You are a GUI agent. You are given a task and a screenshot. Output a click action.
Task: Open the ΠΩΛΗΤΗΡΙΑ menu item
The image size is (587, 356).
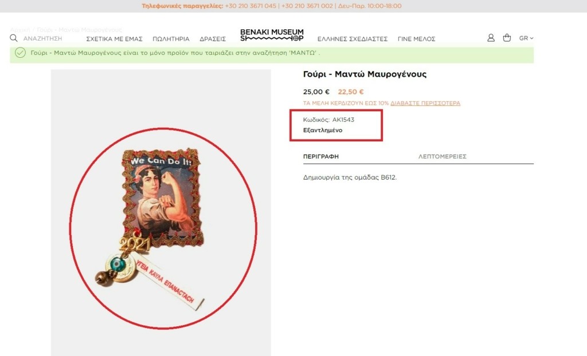coord(171,39)
